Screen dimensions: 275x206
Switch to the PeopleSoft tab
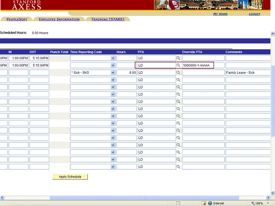tap(17, 19)
